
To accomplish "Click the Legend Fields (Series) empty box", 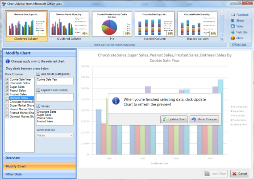I will coord(55,97).
